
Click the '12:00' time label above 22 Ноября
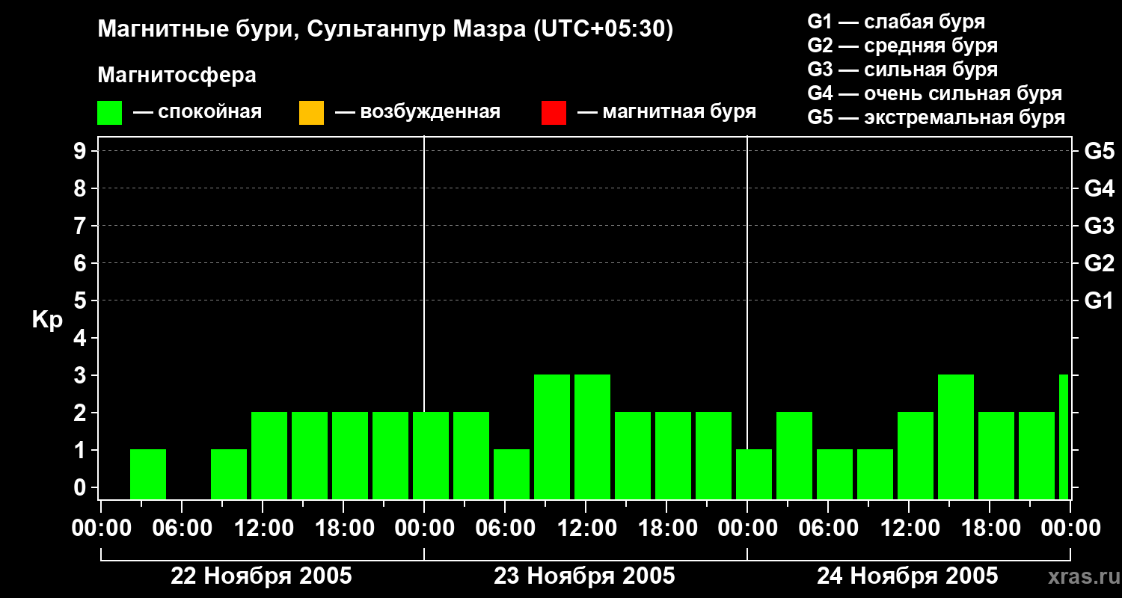click(263, 528)
